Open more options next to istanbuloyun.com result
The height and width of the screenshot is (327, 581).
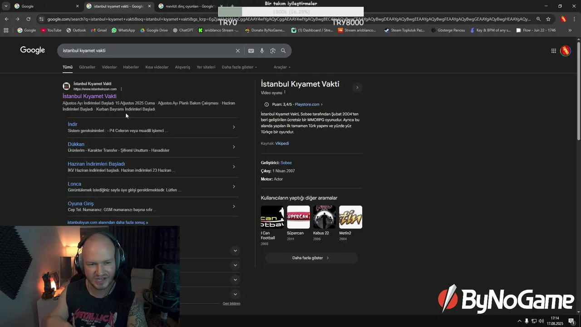pyautogui.click(x=121, y=89)
